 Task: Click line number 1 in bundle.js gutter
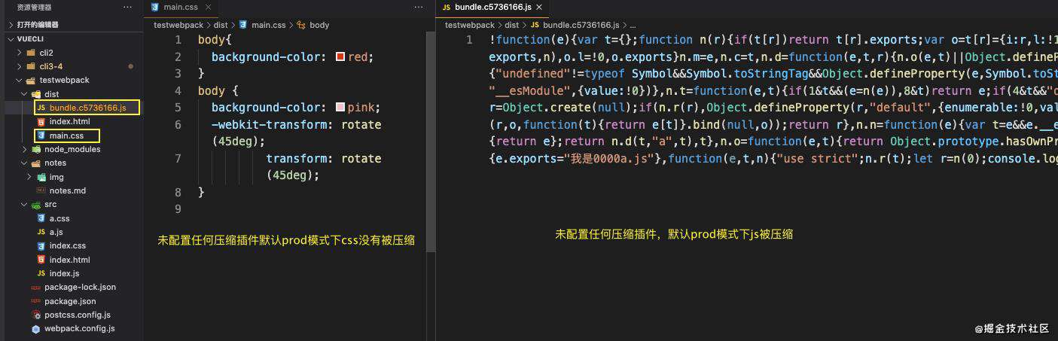pyautogui.click(x=469, y=39)
